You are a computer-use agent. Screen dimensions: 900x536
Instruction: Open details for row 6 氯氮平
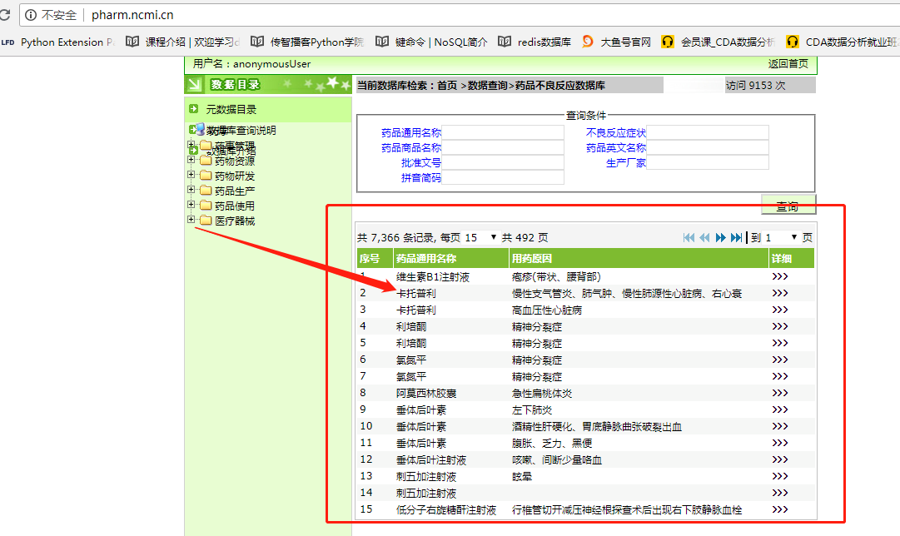pos(780,360)
